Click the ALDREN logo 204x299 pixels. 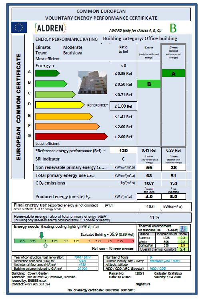click(50, 28)
